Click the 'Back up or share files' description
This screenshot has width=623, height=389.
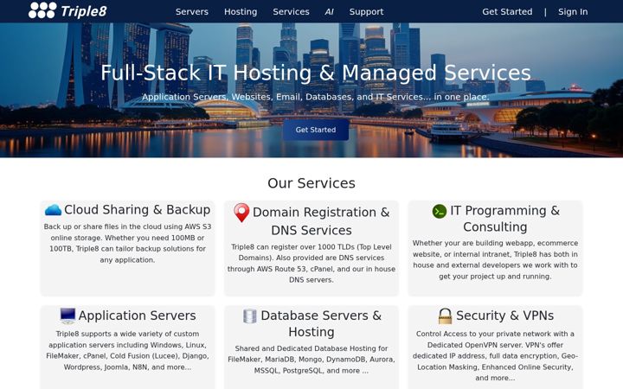click(127, 243)
